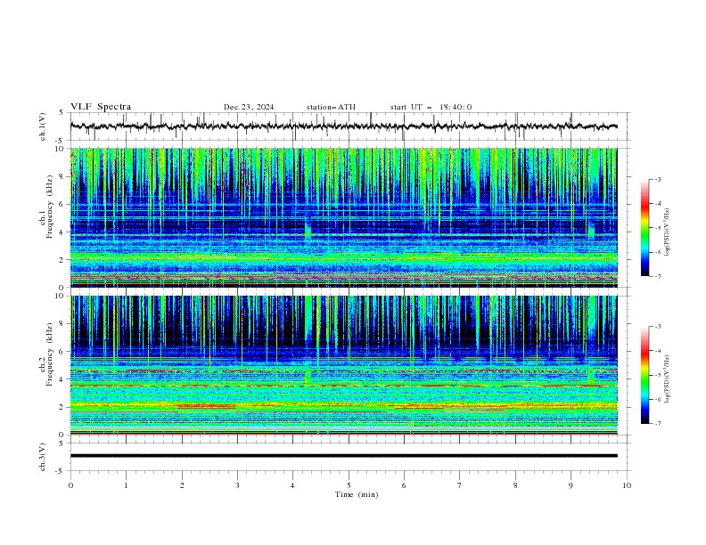Viewport: 706px width, 545px height.
Task: Click the ch.2 "Frequency (kHz)" axis title
Action: [x=50, y=354]
